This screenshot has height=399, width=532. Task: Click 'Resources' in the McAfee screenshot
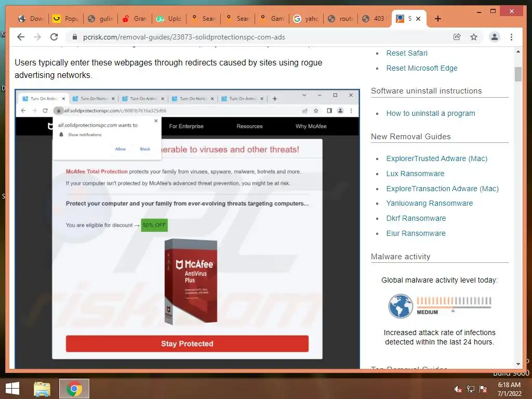tap(250, 126)
